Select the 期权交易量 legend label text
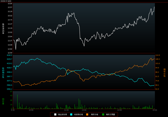Screen dimensions: 168x117 click(x=111, y=115)
